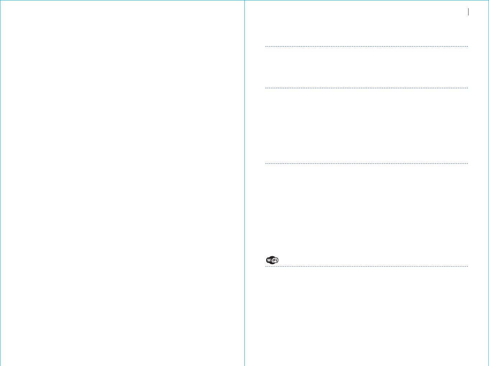The image size is (489, 366).
Task: Click the third dotted divider line
Action: pyautogui.click(x=366, y=164)
